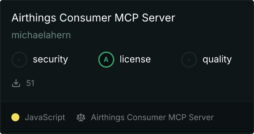Open the footer license name Airthings Consumer MCP Server

[x=152, y=118]
